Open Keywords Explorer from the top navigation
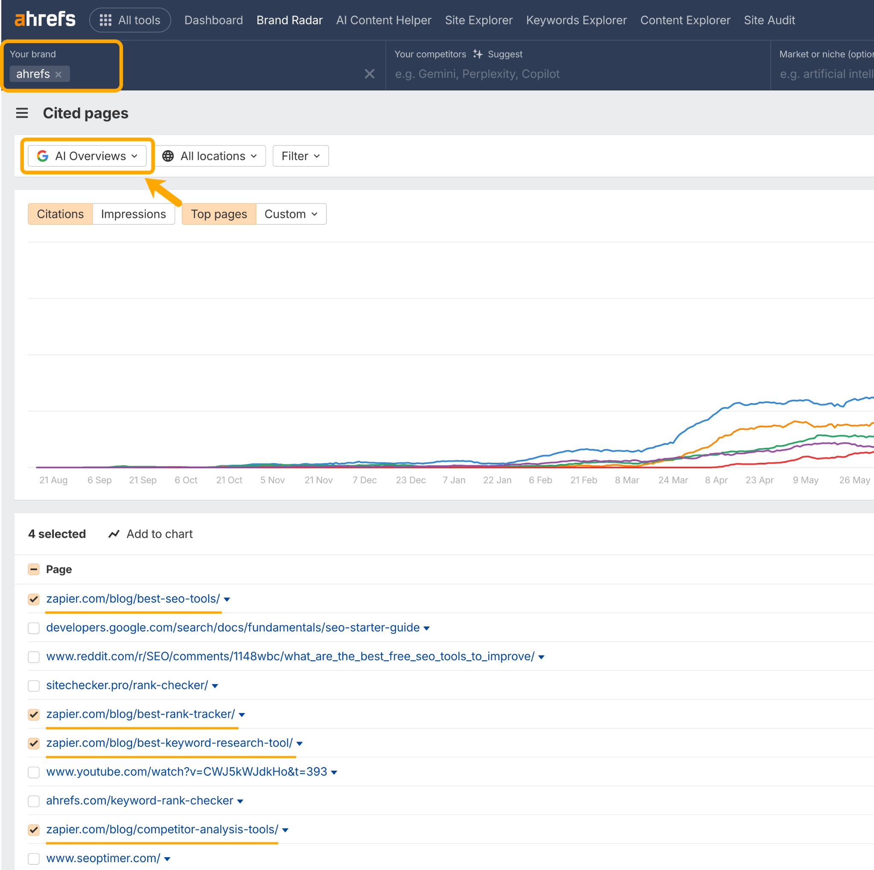Viewport: 874px width, 870px height. click(x=576, y=20)
